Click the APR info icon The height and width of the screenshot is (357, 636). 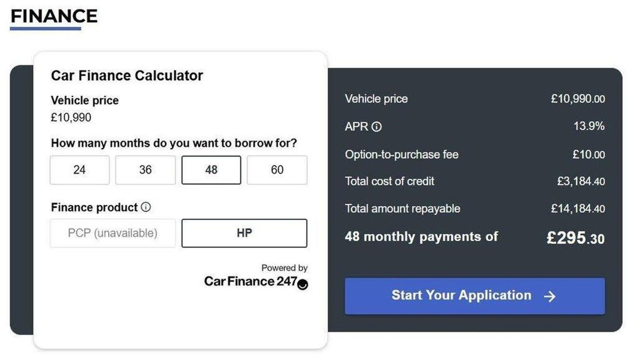coord(376,127)
